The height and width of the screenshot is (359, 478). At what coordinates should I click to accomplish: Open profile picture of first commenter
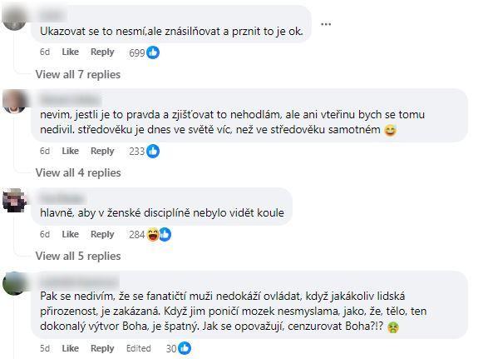[x=14, y=18]
